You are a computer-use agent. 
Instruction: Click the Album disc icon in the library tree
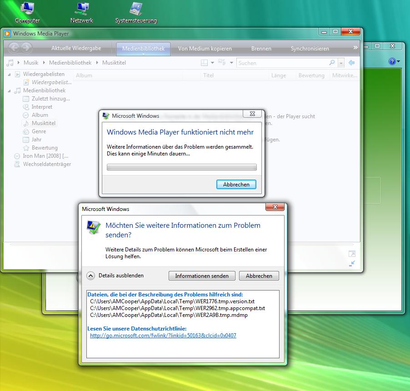pyautogui.click(x=26, y=115)
